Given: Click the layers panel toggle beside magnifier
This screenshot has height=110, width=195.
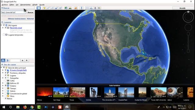Looking at the screenshot, I should (x=7, y=61).
